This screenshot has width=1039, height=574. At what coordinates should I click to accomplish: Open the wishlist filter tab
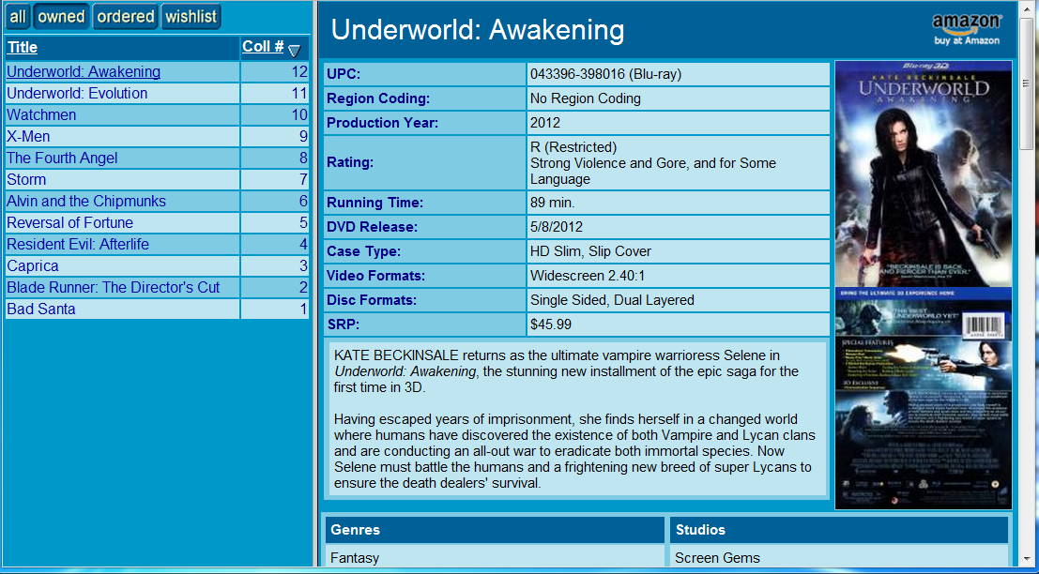click(191, 17)
